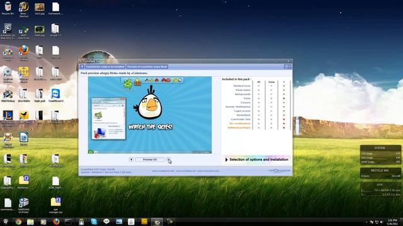Go to the previous preview image
Screen dimensions: 403x226
click(131, 159)
